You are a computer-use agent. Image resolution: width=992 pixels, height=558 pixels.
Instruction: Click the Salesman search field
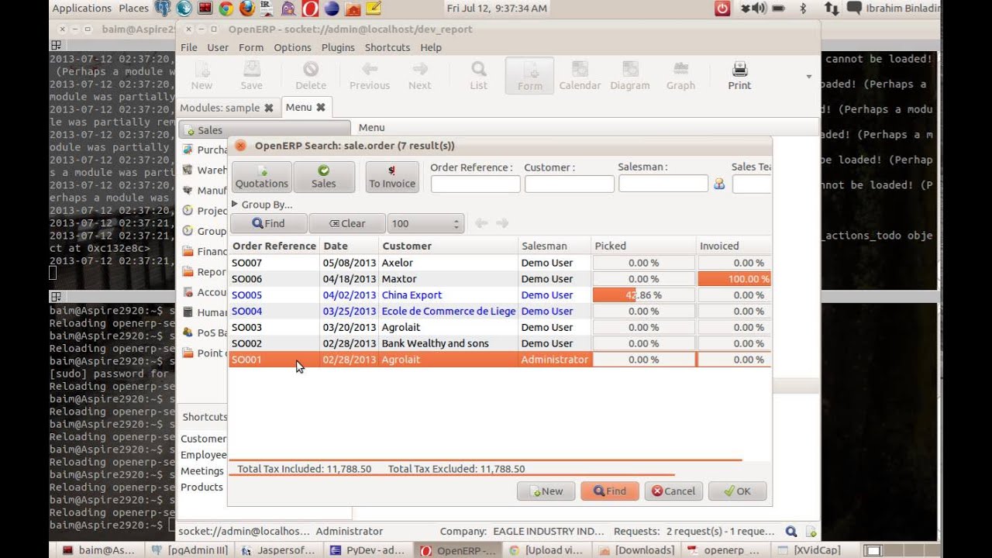(x=663, y=184)
